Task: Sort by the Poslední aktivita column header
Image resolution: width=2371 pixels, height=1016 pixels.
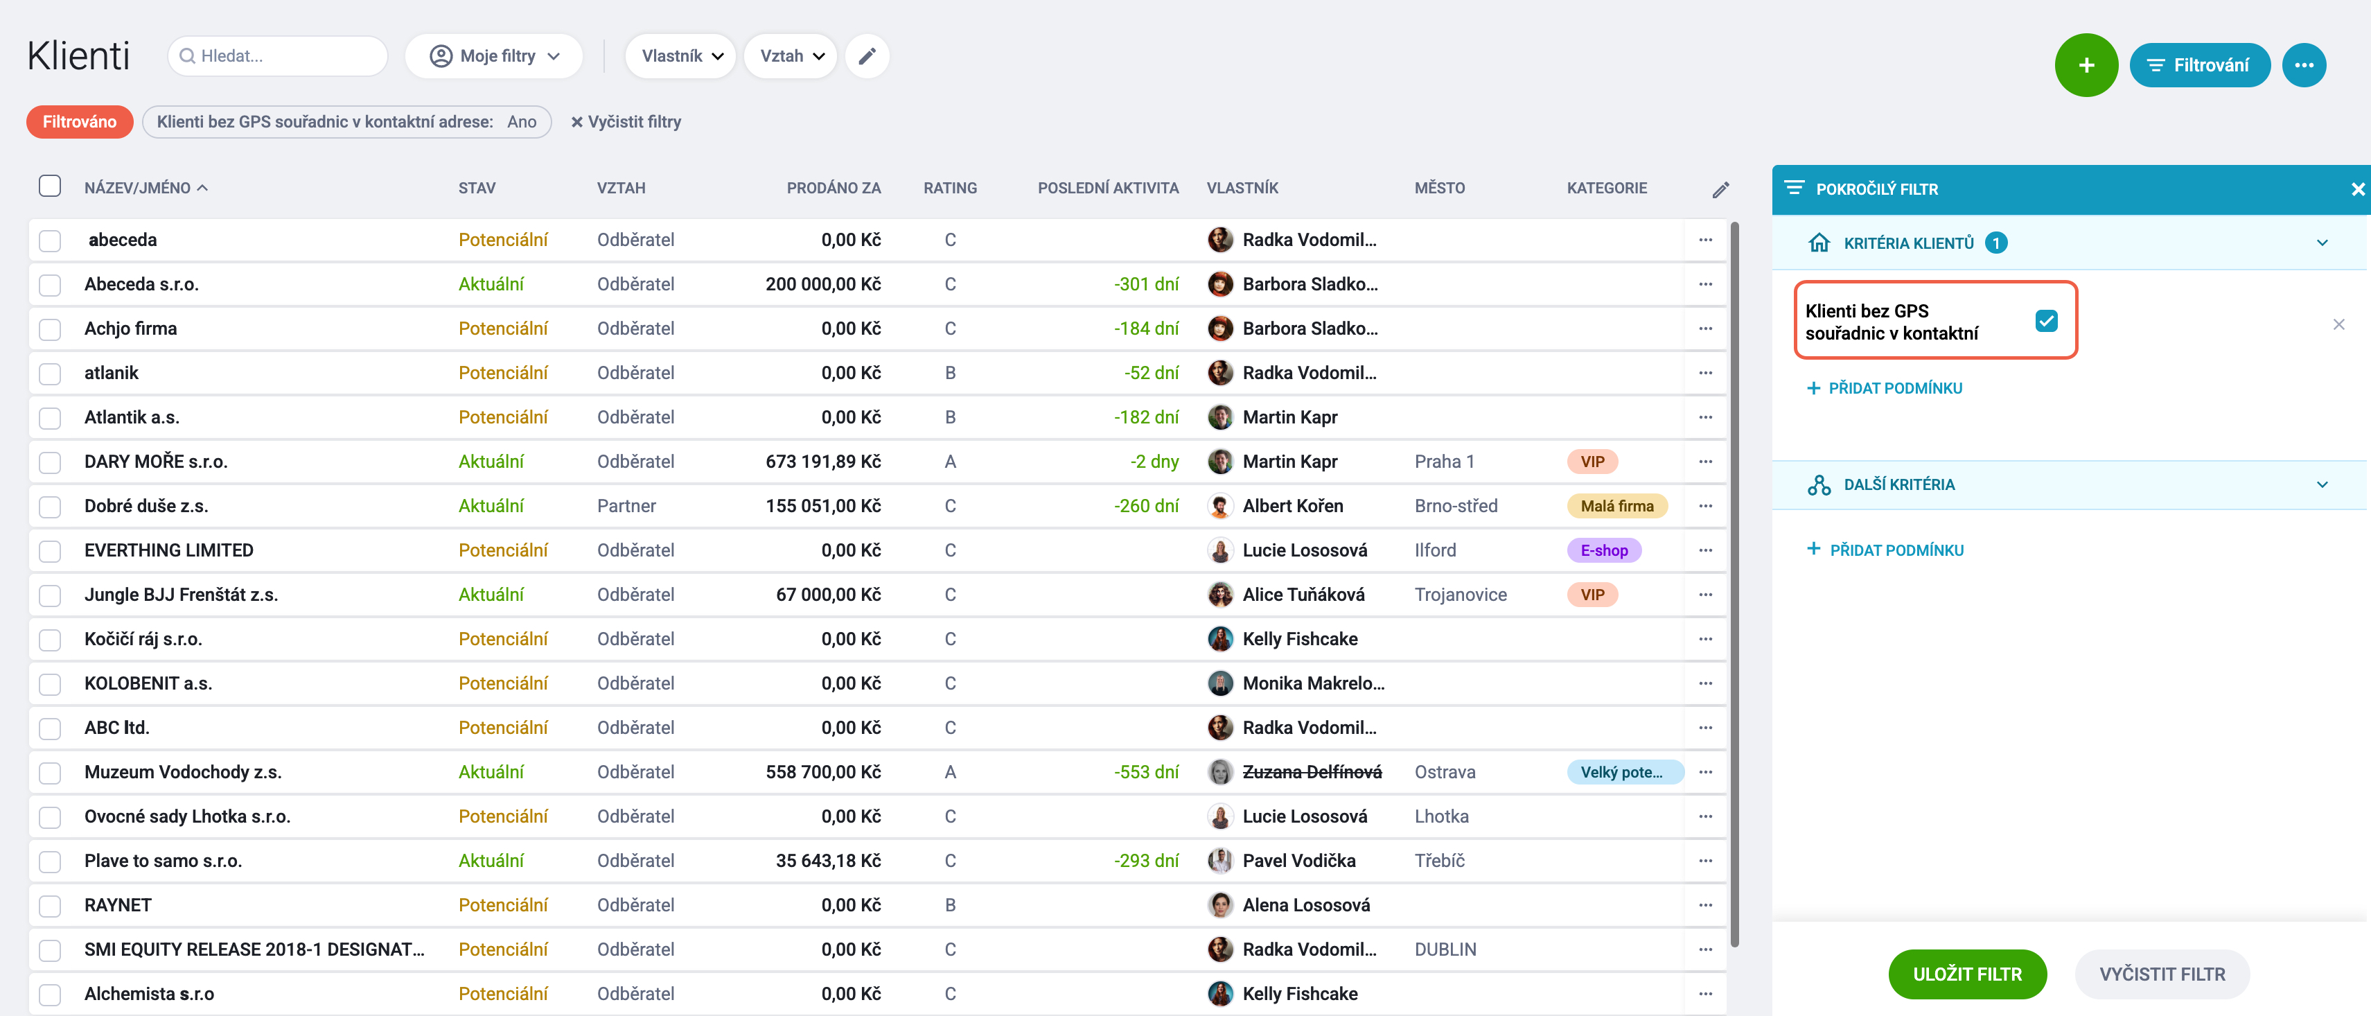Action: pyautogui.click(x=1107, y=188)
